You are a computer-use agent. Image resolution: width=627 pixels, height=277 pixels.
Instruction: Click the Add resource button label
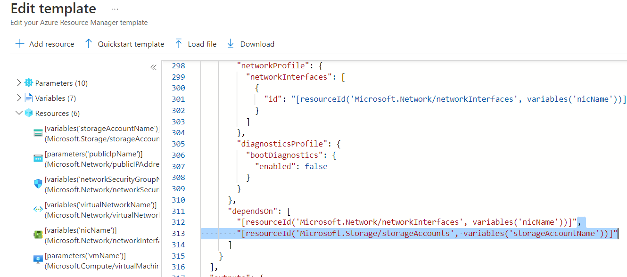(51, 44)
